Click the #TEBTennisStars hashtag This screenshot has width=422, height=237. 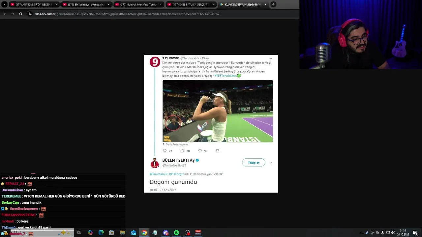pos(226,76)
